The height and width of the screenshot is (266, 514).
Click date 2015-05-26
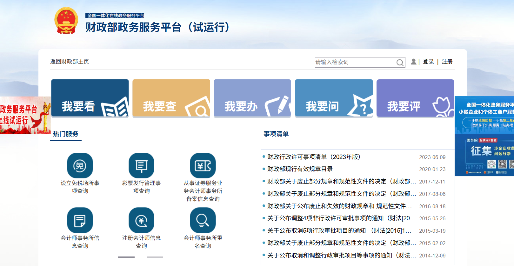pyautogui.click(x=432, y=218)
